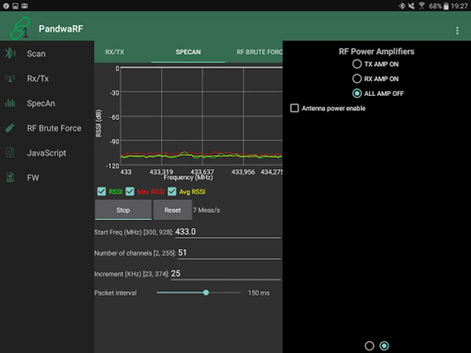Tap the RF Brute Force wrench icon
The height and width of the screenshot is (353, 471).
point(10,128)
